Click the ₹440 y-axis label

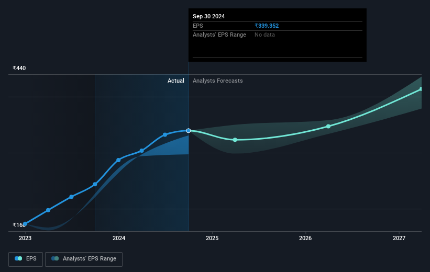point(19,68)
